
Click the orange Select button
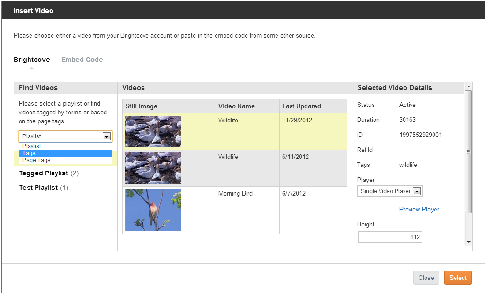[458, 278]
